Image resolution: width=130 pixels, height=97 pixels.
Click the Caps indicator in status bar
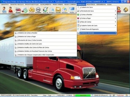click(50, 95)
